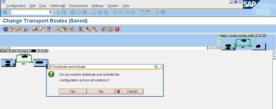The width and height of the screenshot is (276, 109).
Task: Click the horizontal scrollbar track above the diagram
Action: pos(108,48)
